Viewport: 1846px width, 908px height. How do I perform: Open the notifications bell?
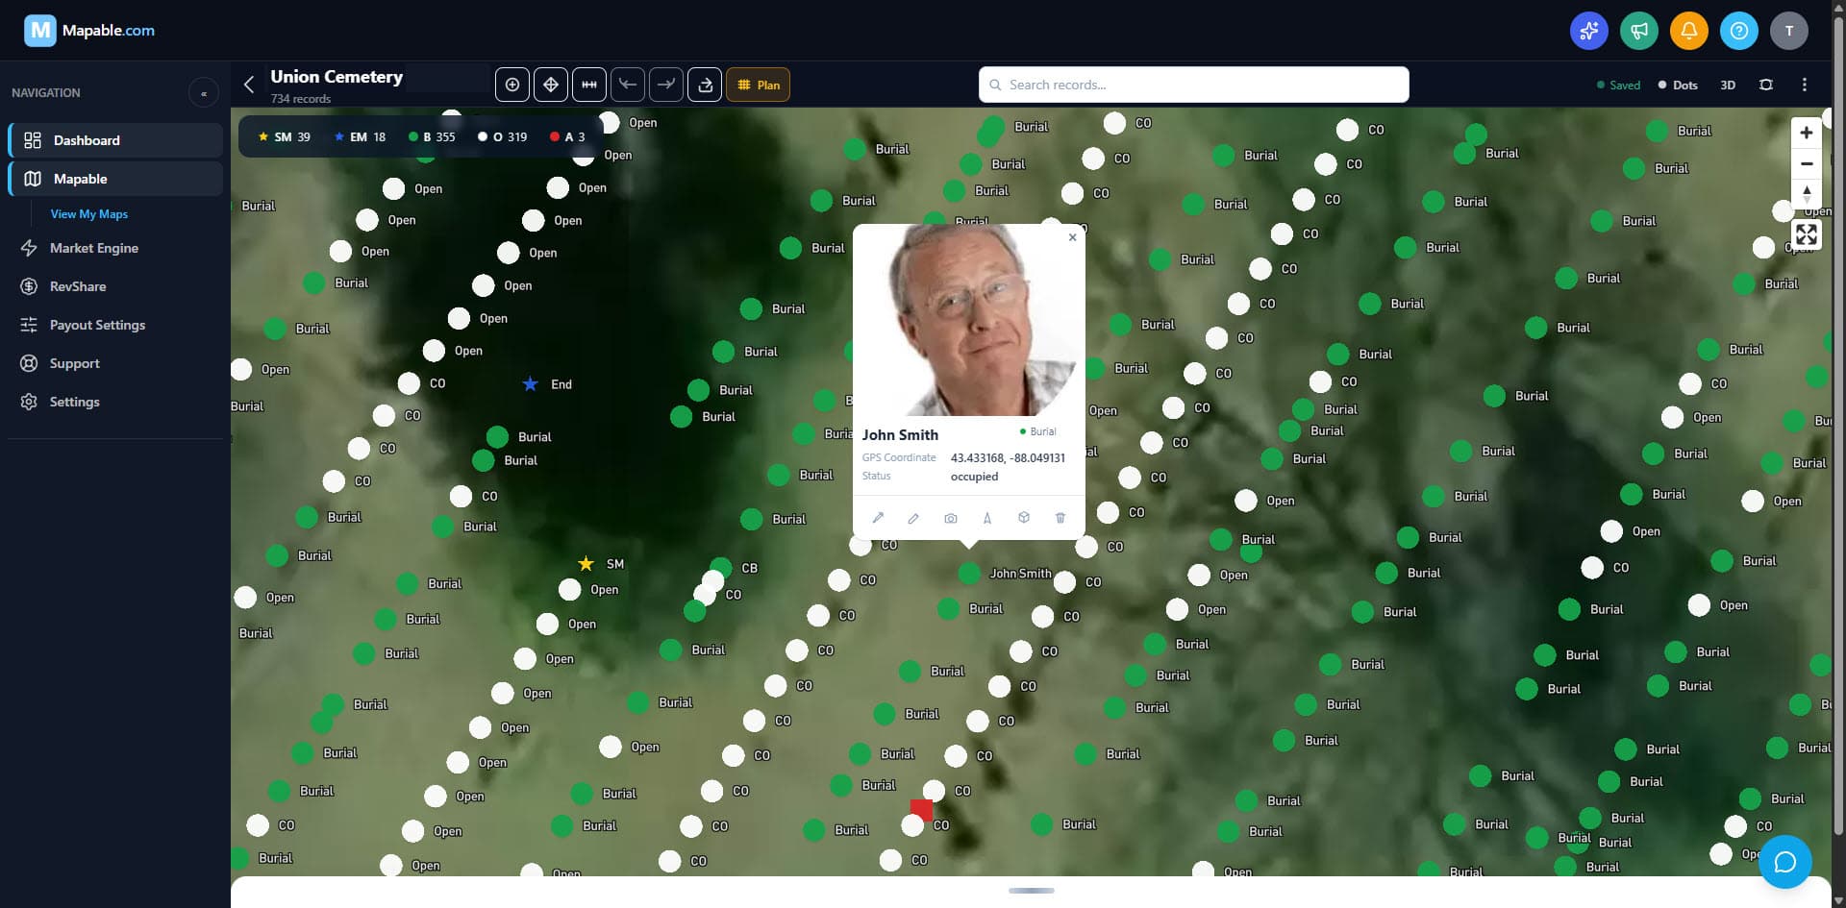(x=1689, y=30)
